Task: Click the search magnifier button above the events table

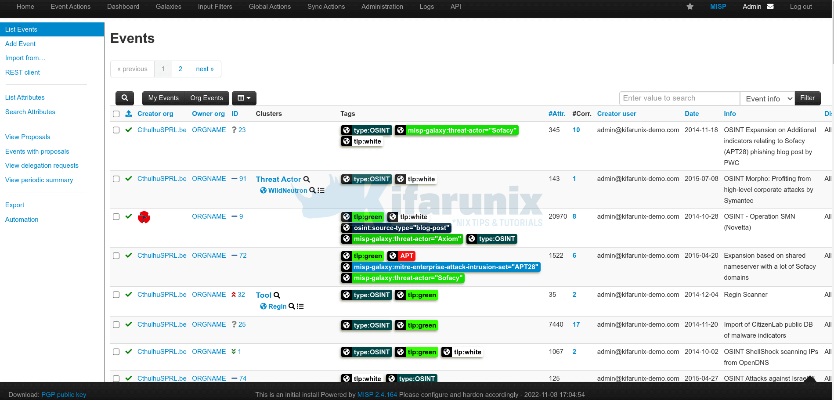Action: [124, 98]
